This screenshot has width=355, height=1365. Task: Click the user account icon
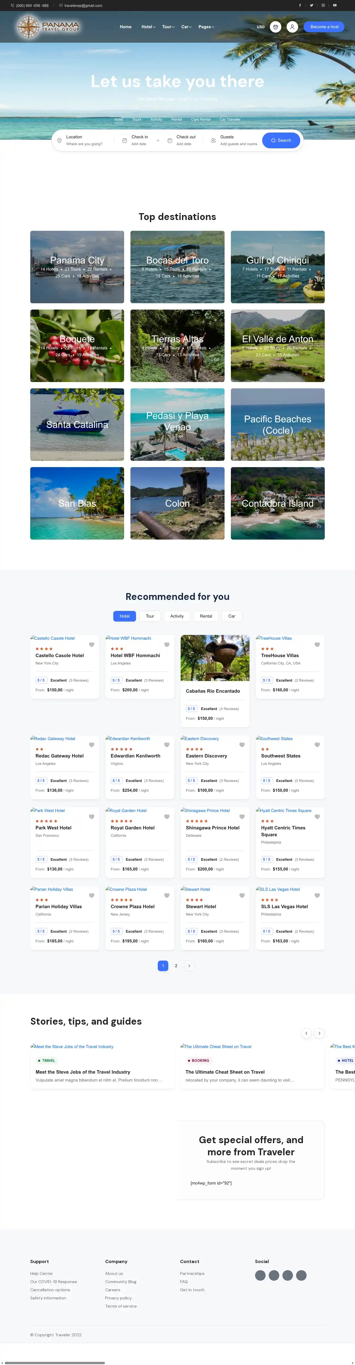pos(292,27)
